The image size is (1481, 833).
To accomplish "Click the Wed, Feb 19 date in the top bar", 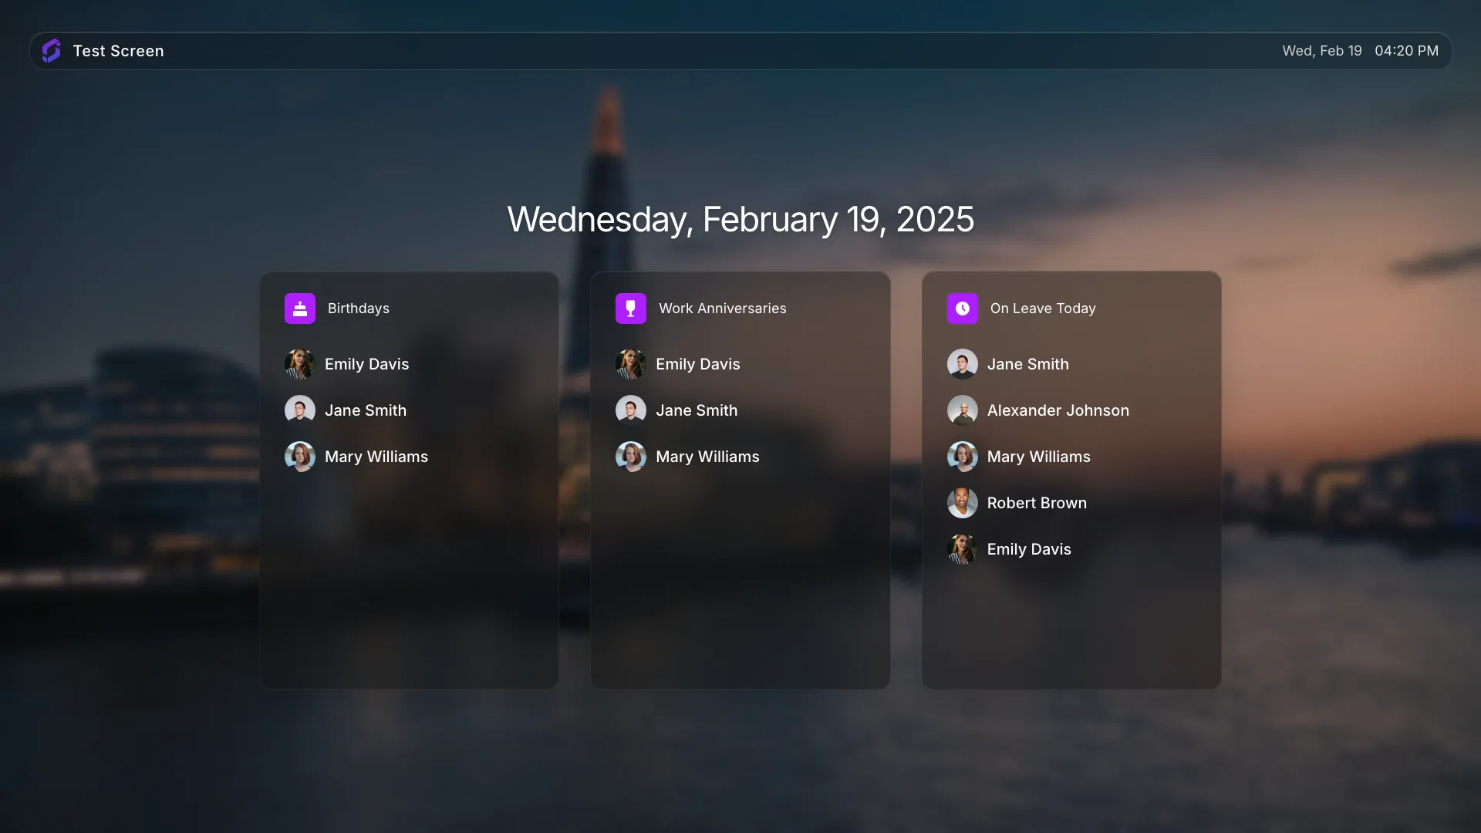I will point(1322,51).
